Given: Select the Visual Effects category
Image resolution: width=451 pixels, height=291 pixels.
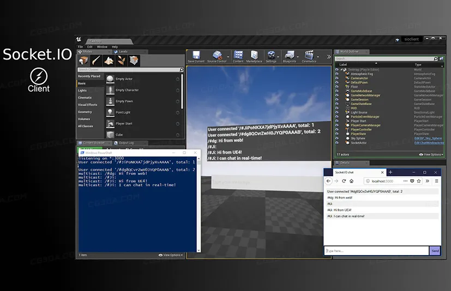Looking at the screenshot, I should [x=87, y=105].
